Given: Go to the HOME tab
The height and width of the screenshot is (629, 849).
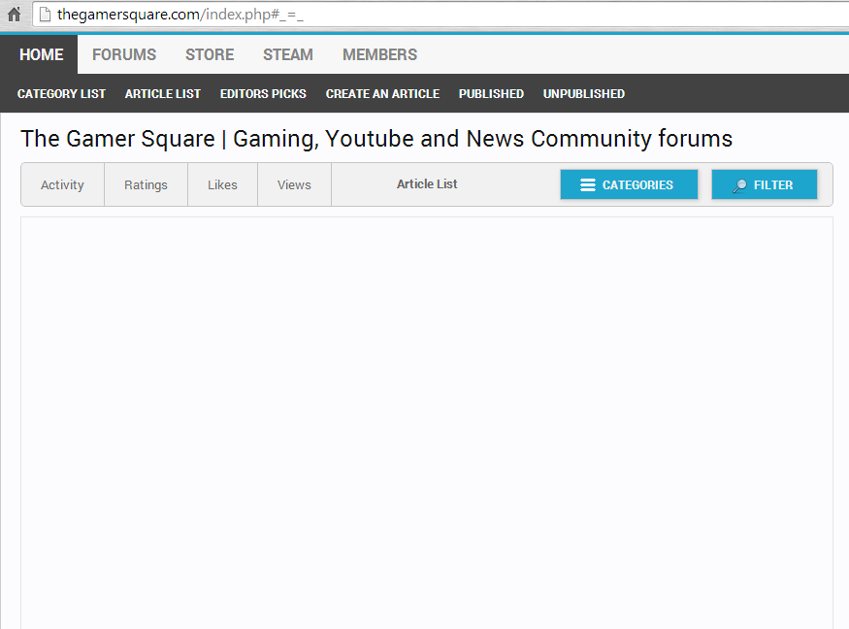Looking at the screenshot, I should click(x=41, y=54).
